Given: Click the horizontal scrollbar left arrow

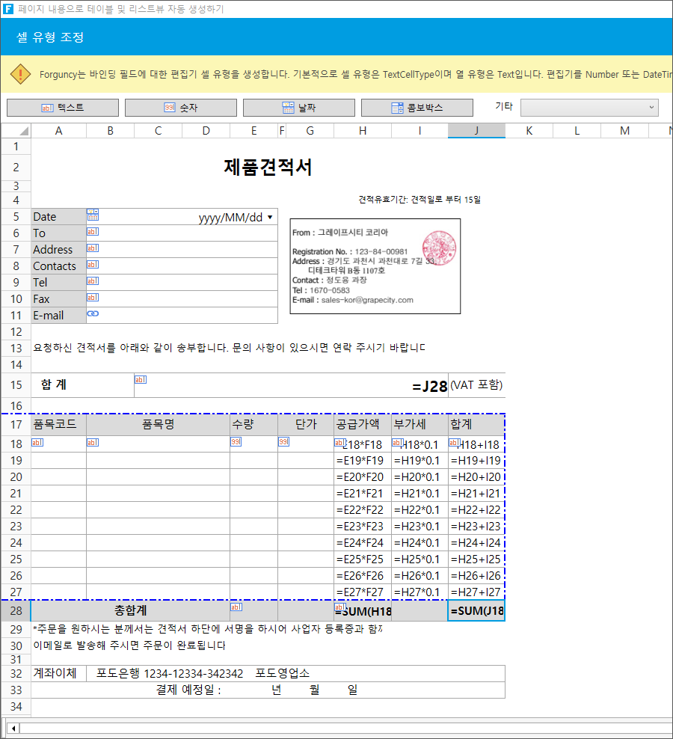Looking at the screenshot, I should click(13, 729).
